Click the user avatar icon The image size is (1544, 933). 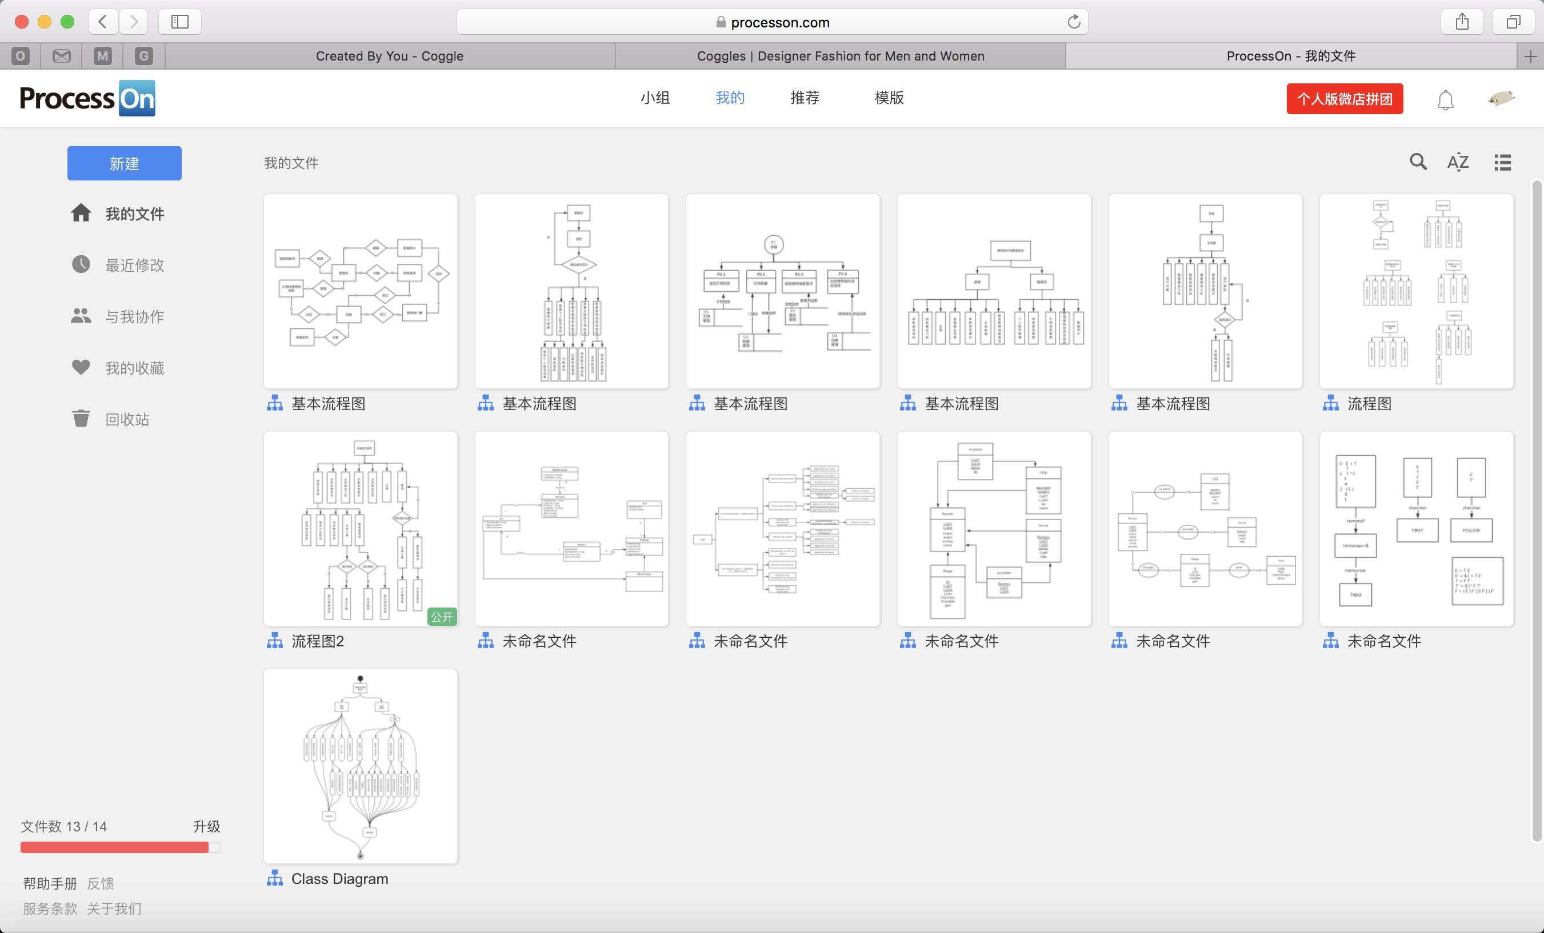pos(1501,98)
